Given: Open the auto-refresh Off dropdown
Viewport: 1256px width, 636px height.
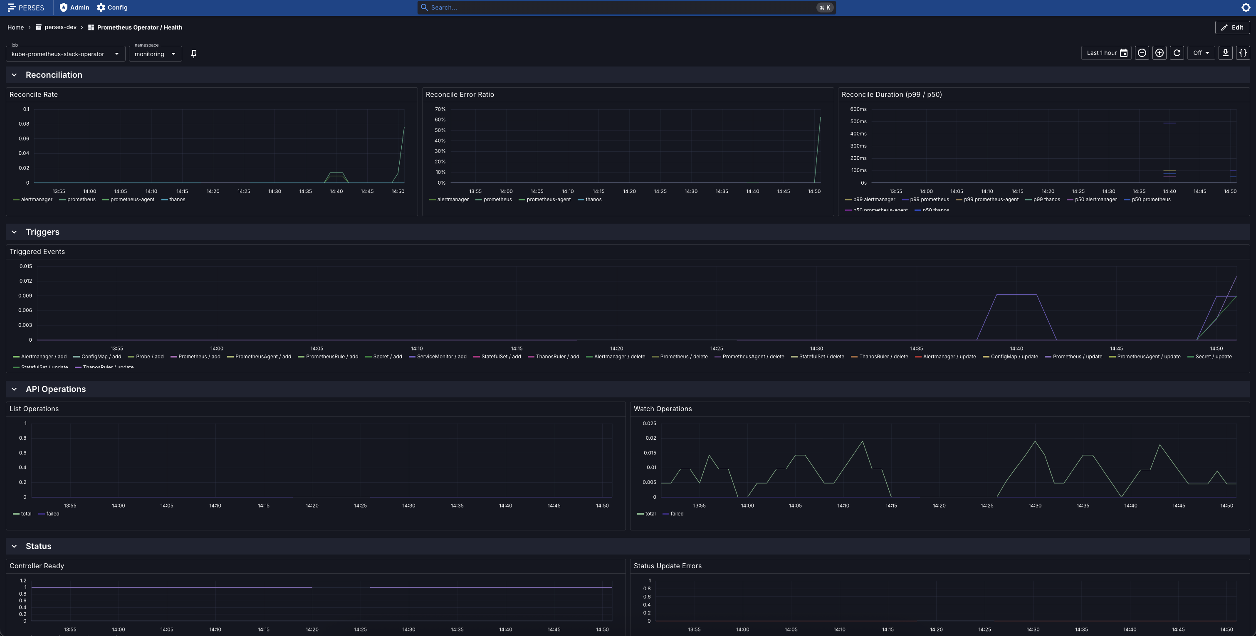Looking at the screenshot, I should click(x=1201, y=53).
